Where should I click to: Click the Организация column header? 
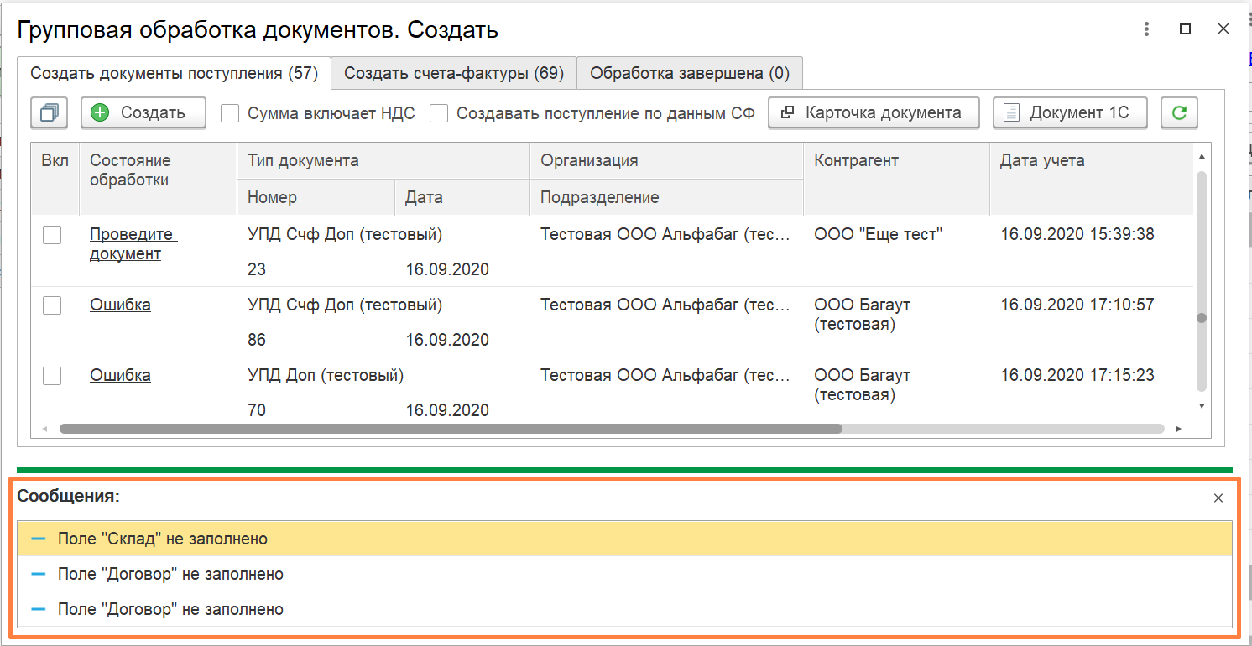667,160
